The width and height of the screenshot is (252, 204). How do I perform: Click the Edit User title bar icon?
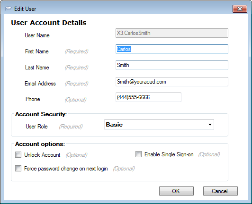[x=8, y=8]
